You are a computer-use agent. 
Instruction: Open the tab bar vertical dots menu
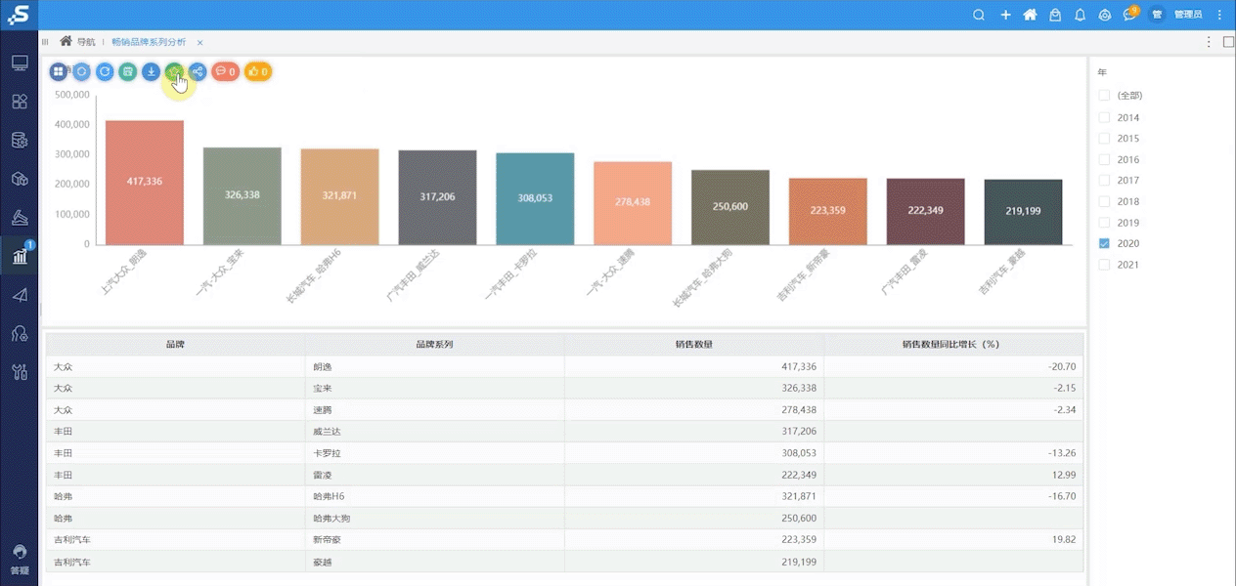pyautogui.click(x=1209, y=42)
